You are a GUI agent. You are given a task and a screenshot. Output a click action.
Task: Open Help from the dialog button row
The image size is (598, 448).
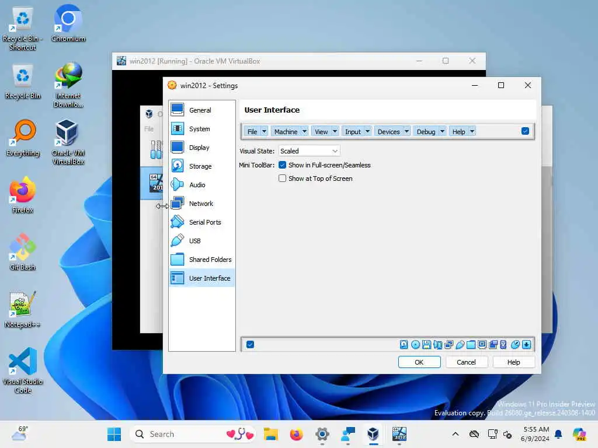pyautogui.click(x=513, y=362)
